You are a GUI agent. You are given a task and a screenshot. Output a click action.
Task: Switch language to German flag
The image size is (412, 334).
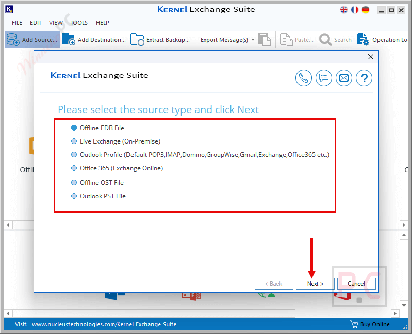point(366,10)
